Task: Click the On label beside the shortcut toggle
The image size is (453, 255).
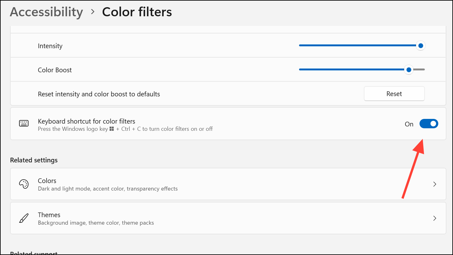Action: click(409, 124)
